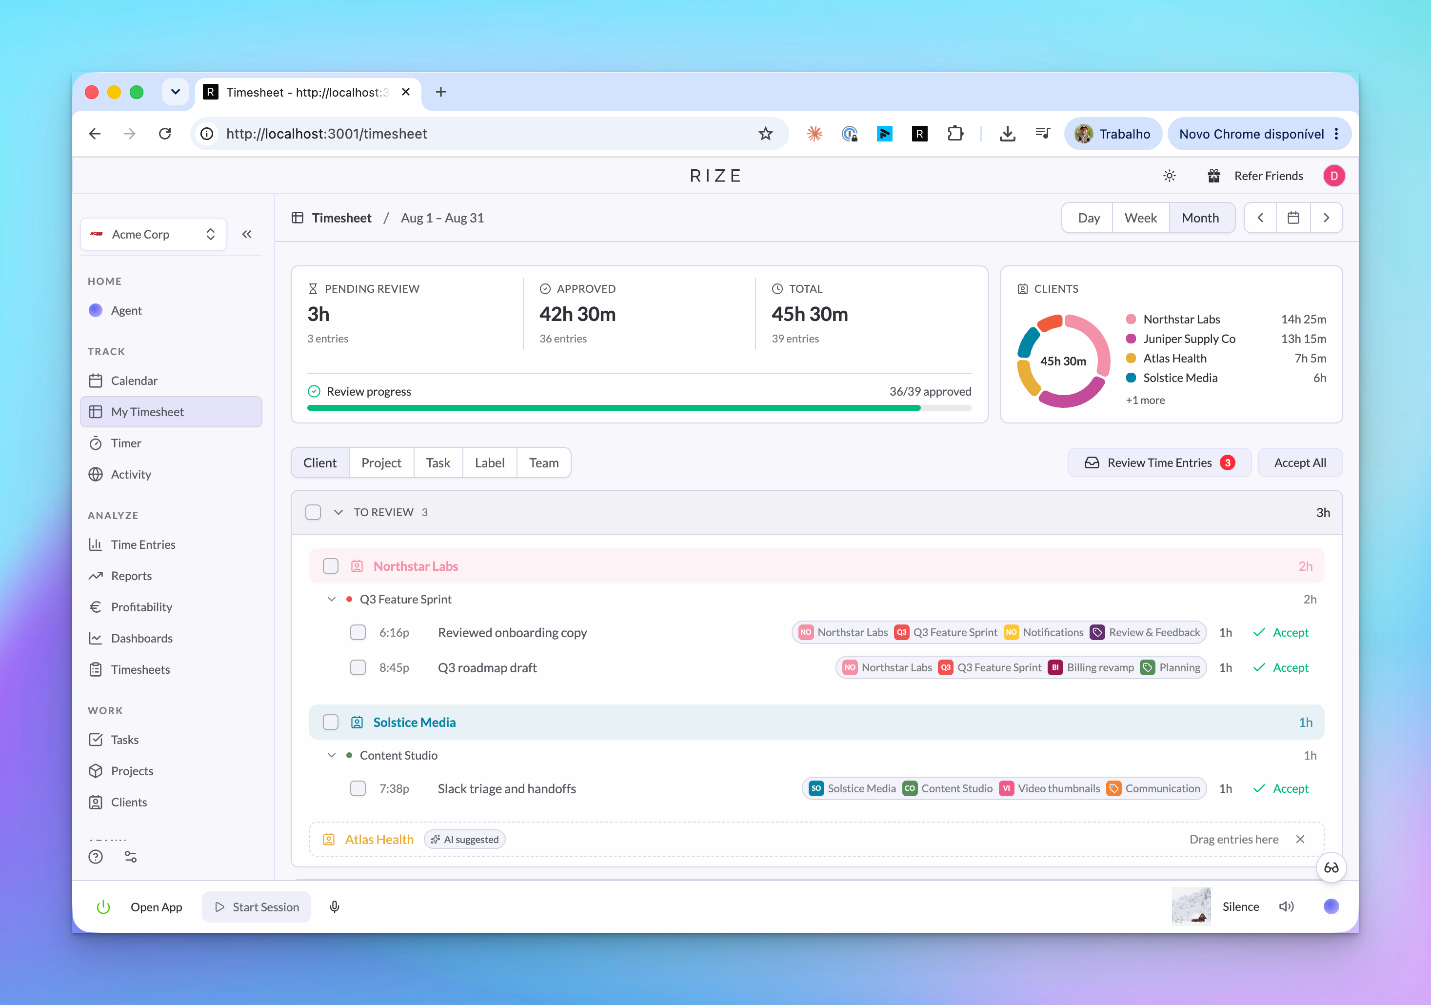
Task: Go to the next month
Action: (x=1326, y=218)
